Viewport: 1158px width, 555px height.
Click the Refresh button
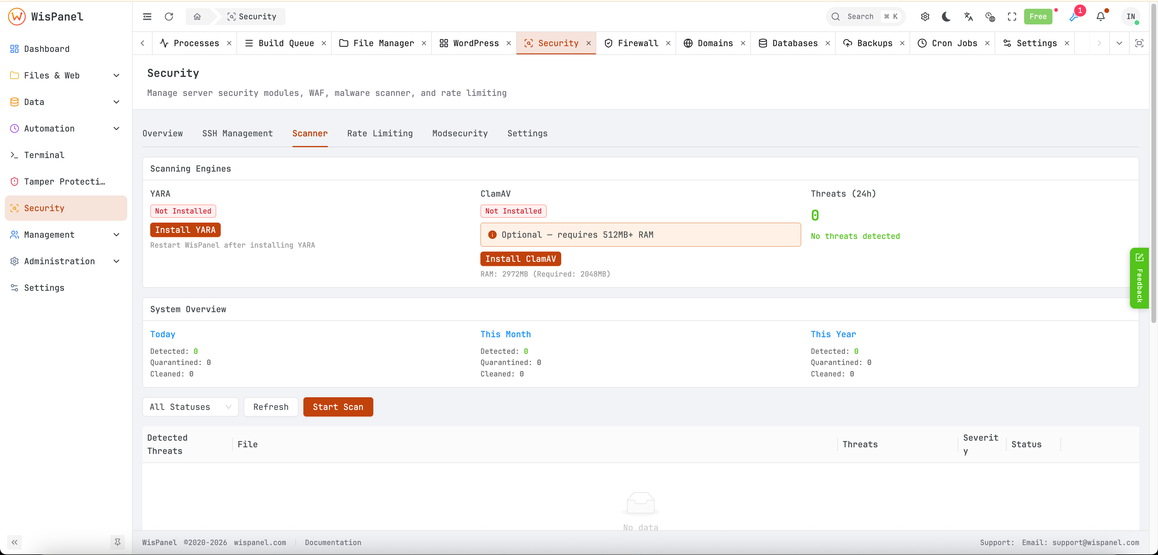[x=271, y=407]
